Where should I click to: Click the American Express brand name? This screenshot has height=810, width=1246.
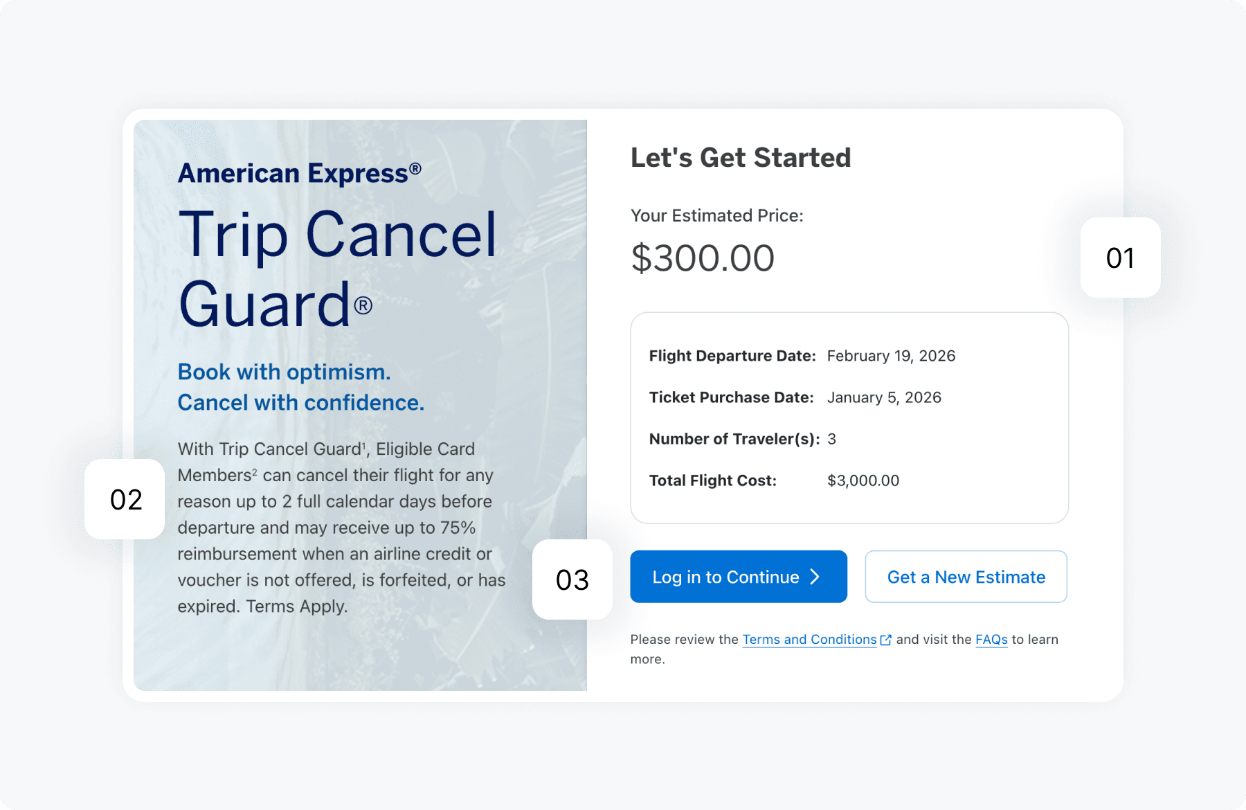pyautogui.click(x=300, y=173)
